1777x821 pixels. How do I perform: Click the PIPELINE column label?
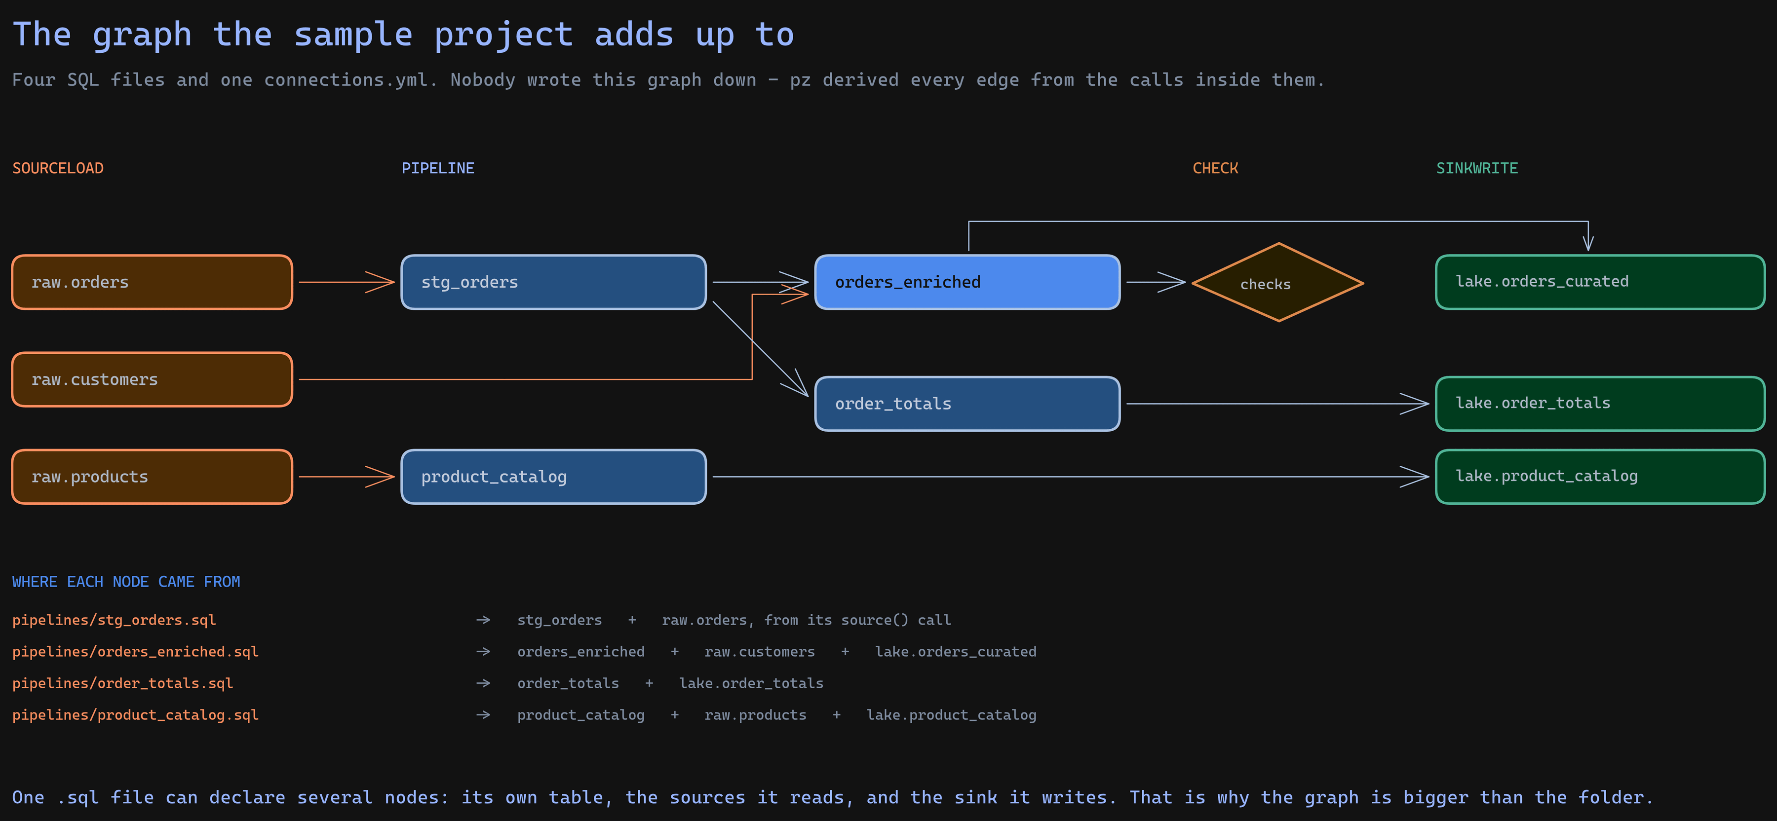438,168
